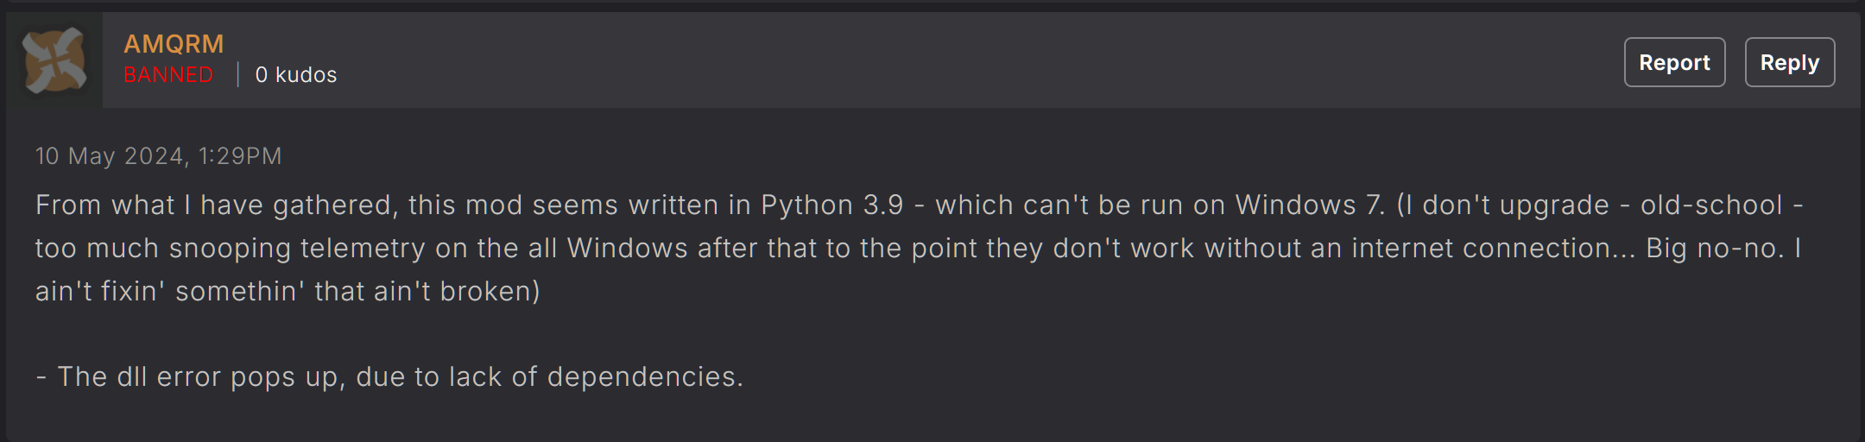Click the word 'dependencies' in last line
1865x442 pixels.
642,377
